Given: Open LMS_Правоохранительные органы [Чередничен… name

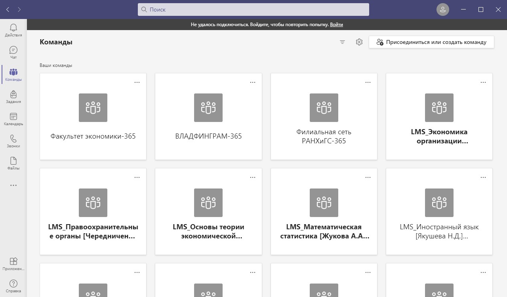Looking at the screenshot, I should [93, 232].
